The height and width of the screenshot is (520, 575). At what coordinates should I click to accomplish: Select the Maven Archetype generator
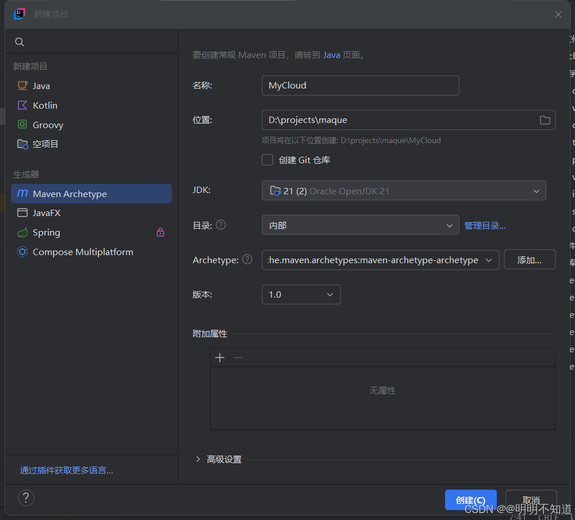[91, 194]
